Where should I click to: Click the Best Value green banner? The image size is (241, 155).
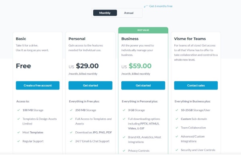click(x=143, y=30)
